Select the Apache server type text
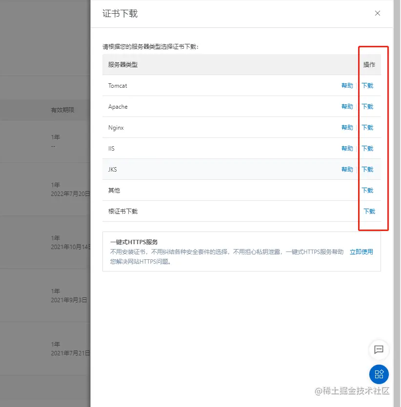The height and width of the screenshot is (407, 401). [118, 107]
